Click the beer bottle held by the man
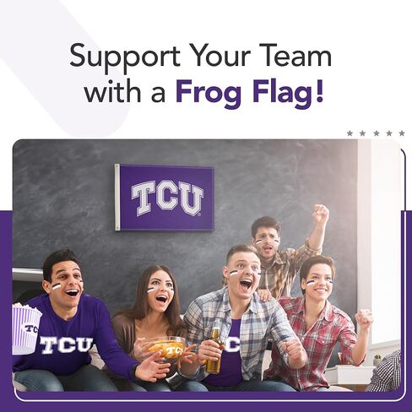This screenshot has height=412, width=412. (x=214, y=350)
